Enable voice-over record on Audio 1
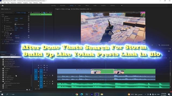This screenshot has width=172, height=96. coord(53,75)
